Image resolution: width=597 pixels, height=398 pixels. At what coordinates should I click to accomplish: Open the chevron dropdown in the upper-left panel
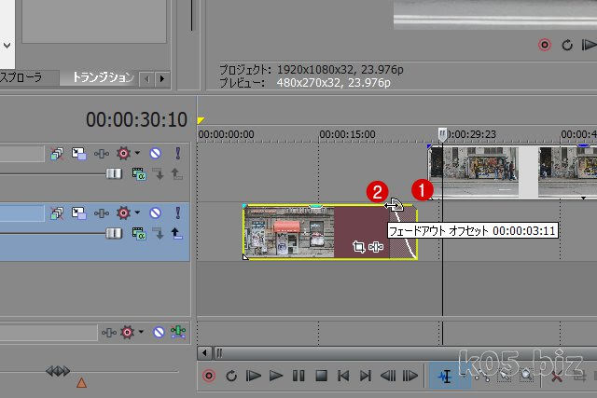(x=7, y=46)
